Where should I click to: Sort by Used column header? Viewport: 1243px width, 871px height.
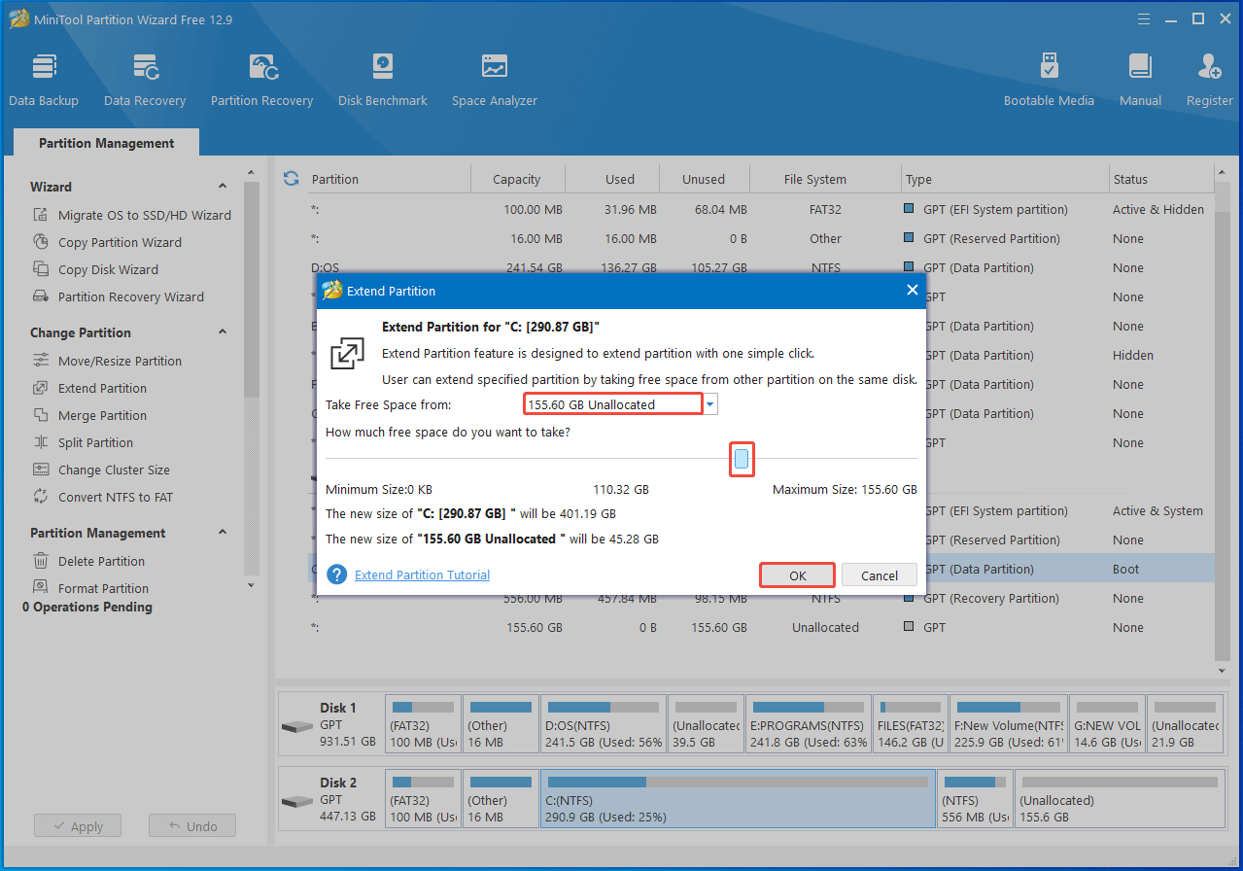[620, 179]
